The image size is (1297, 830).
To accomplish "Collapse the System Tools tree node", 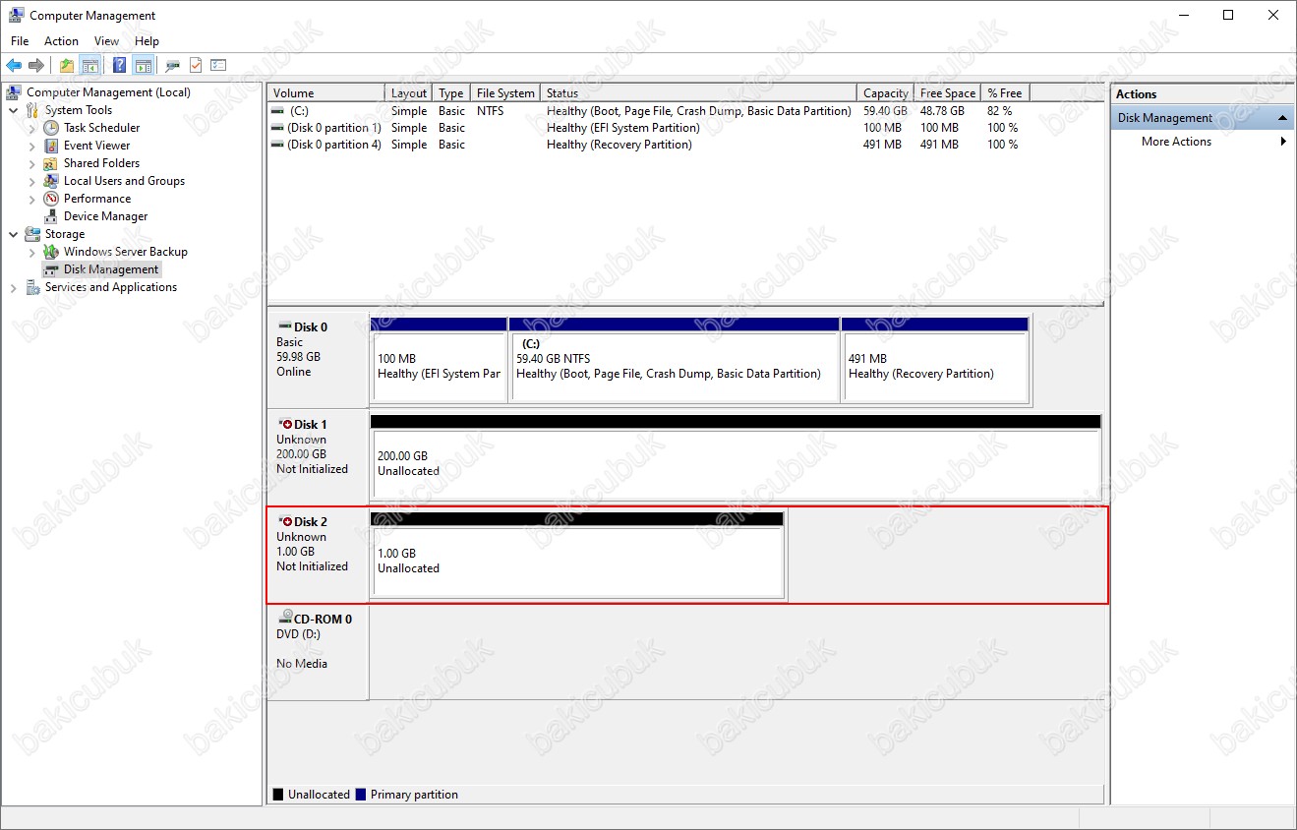I will 14,110.
